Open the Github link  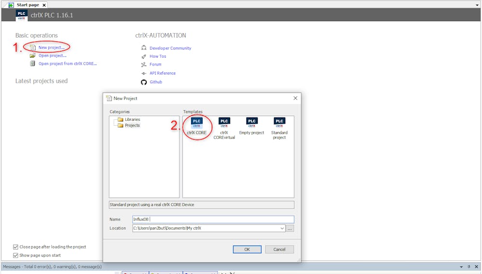[x=156, y=82]
